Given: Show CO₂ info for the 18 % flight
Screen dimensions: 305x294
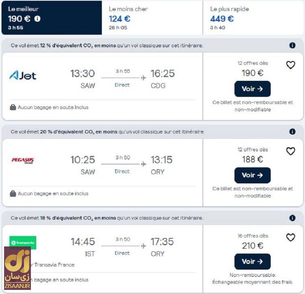Looking at the screenshot, I should click(292, 218).
